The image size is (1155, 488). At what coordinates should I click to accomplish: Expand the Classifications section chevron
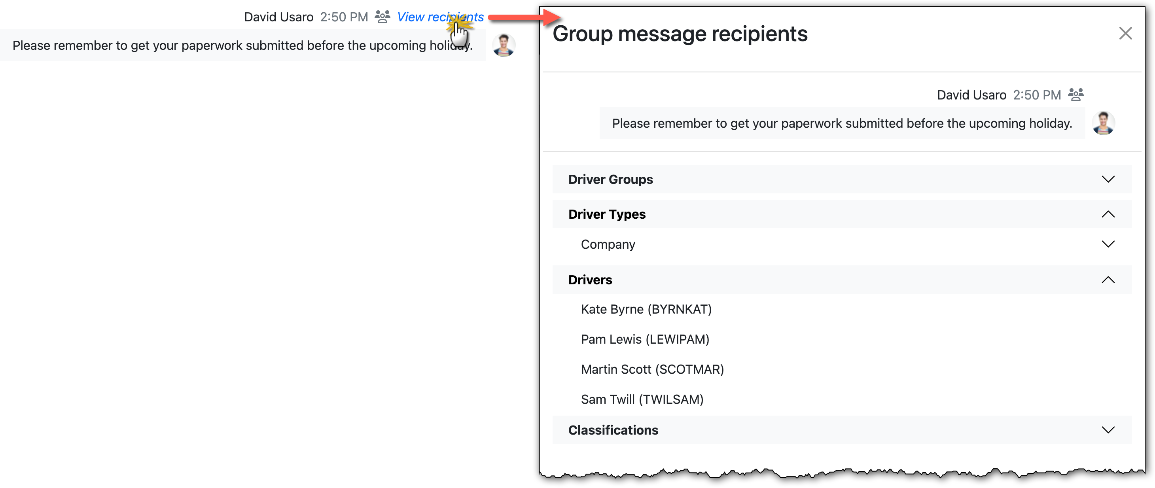[1108, 430]
